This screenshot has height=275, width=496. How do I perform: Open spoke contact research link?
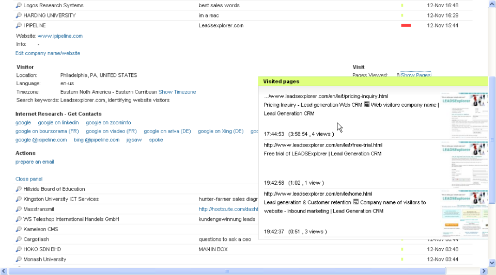pyautogui.click(x=156, y=140)
